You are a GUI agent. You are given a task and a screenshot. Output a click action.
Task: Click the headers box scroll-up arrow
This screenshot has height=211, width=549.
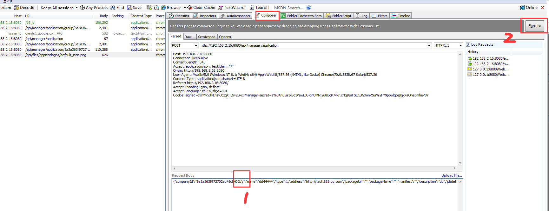[460, 54]
